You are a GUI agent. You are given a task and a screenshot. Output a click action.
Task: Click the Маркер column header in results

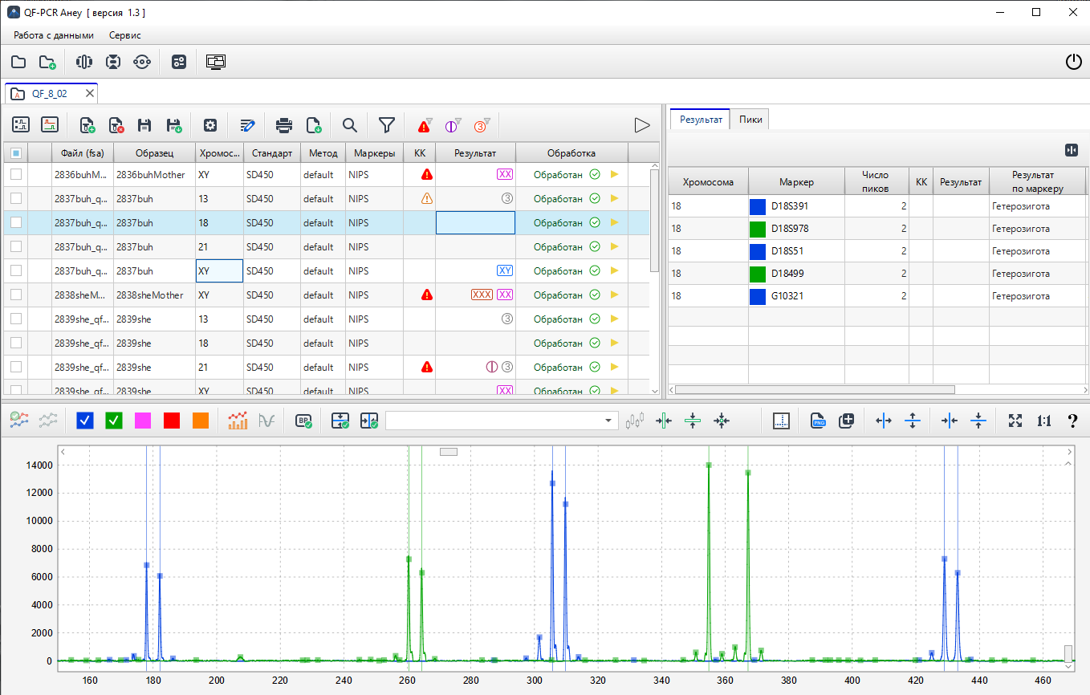795,182
